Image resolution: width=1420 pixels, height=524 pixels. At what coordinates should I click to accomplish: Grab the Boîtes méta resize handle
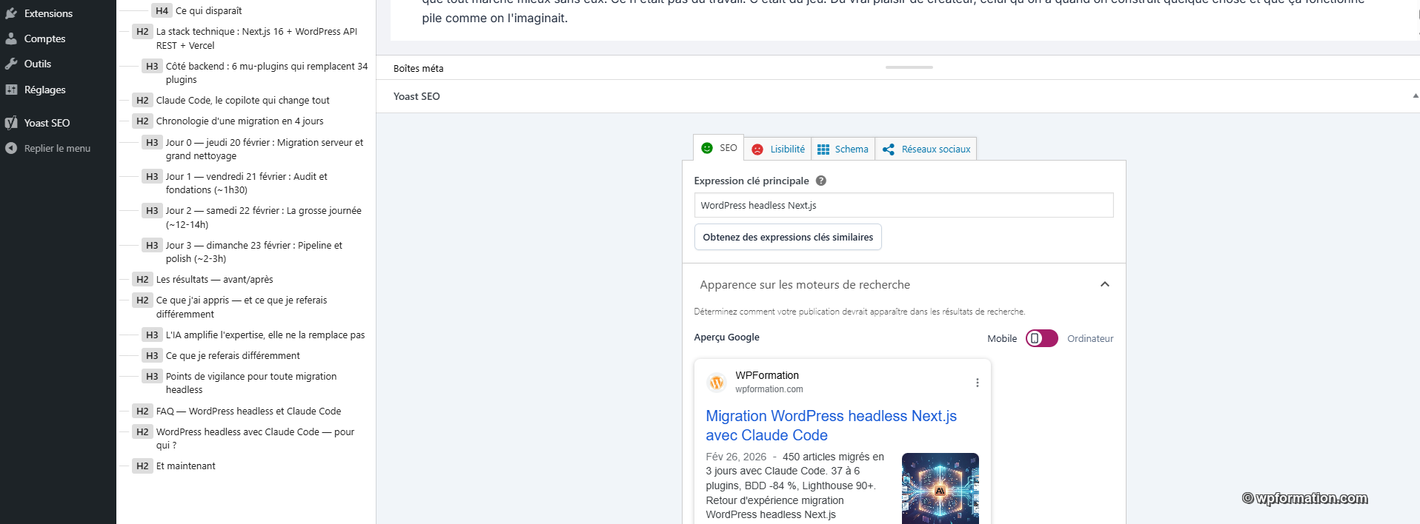tap(909, 67)
